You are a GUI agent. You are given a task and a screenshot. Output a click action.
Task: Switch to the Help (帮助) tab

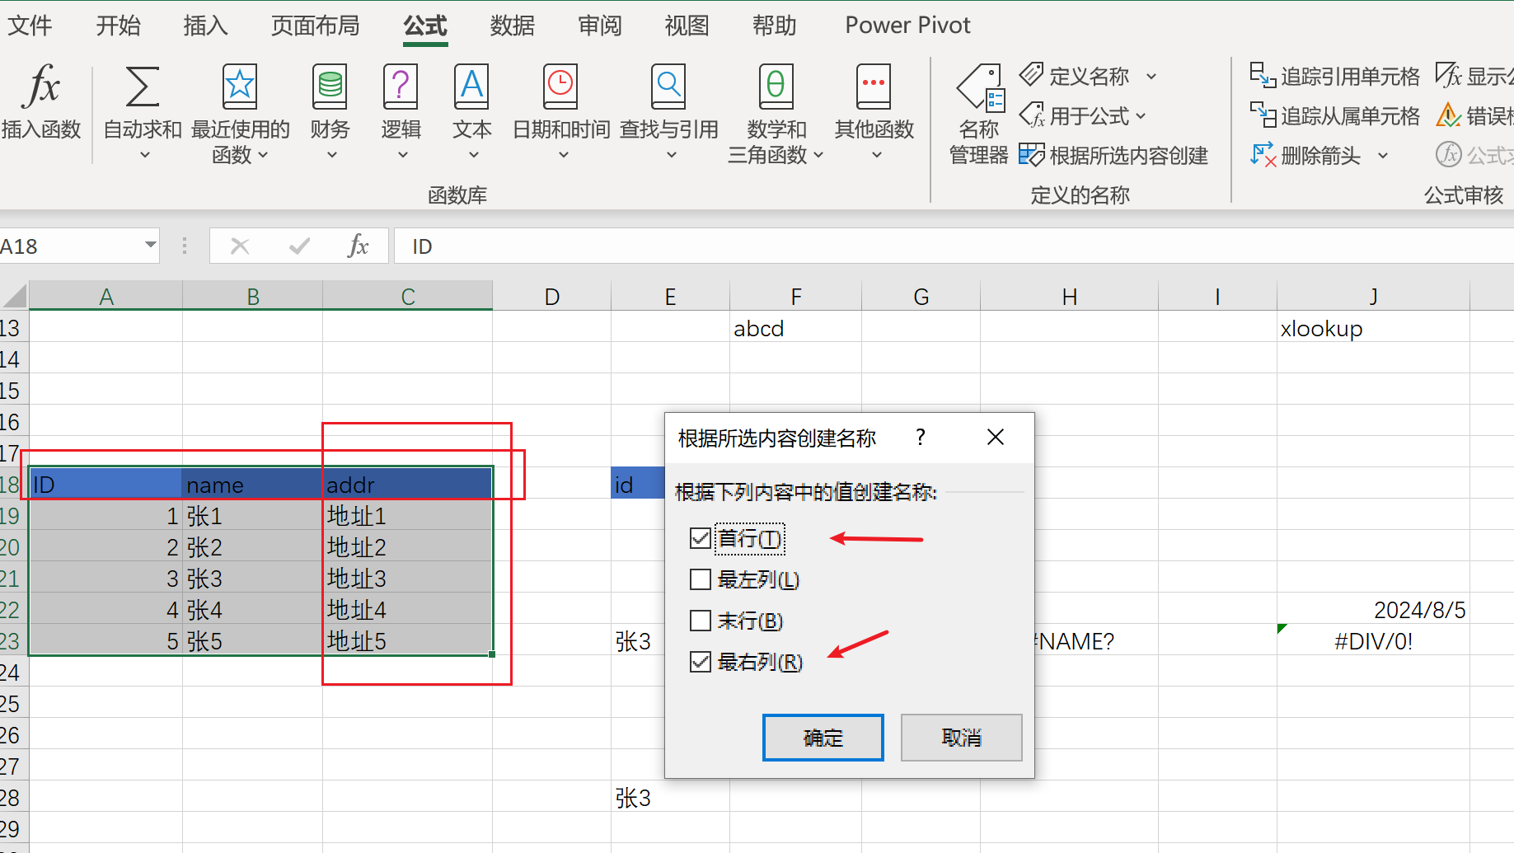[774, 26]
